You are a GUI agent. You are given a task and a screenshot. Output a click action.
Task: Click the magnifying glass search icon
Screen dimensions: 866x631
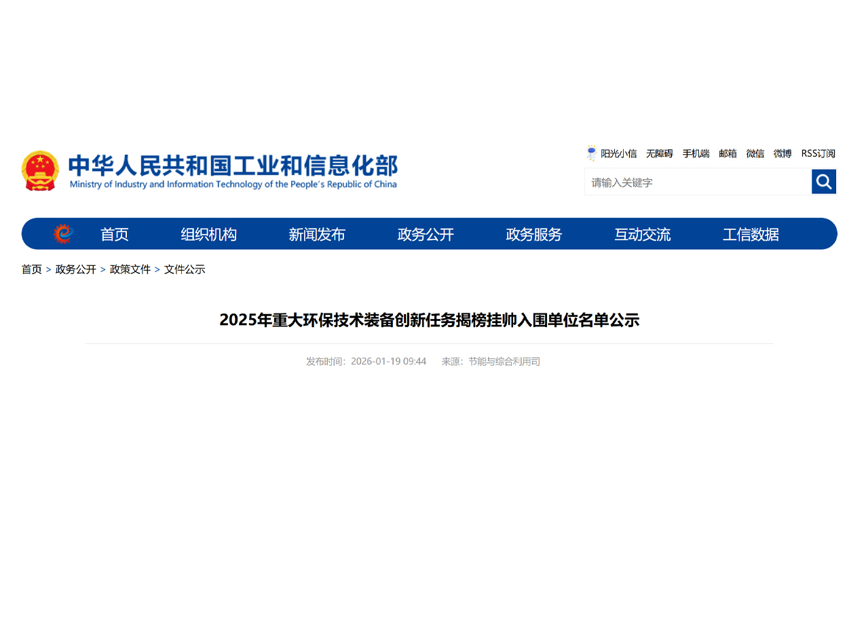point(824,182)
